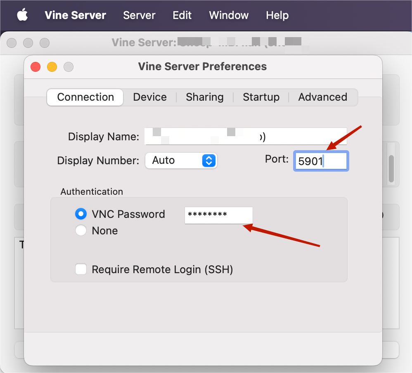Click the Display Name text field
Screen dimensions: 412x373
tap(245, 137)
